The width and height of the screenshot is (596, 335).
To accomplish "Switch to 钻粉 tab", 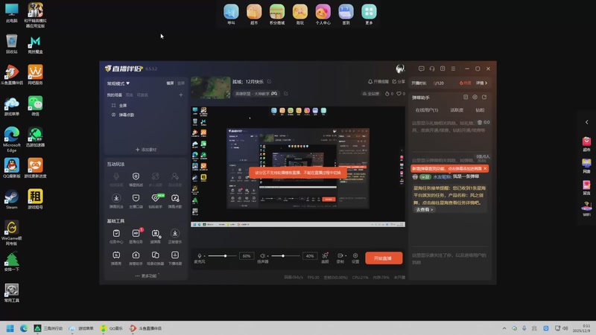I will (x=480, y=110).
